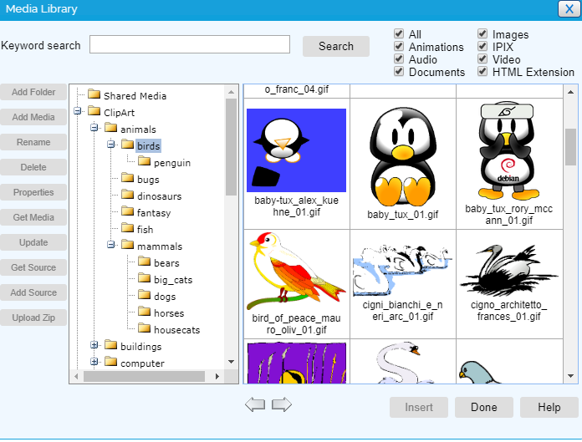The height and width of the screenshot is (442, 582).
Task: Click the Upload Zip button
Action: click(33, 318)
